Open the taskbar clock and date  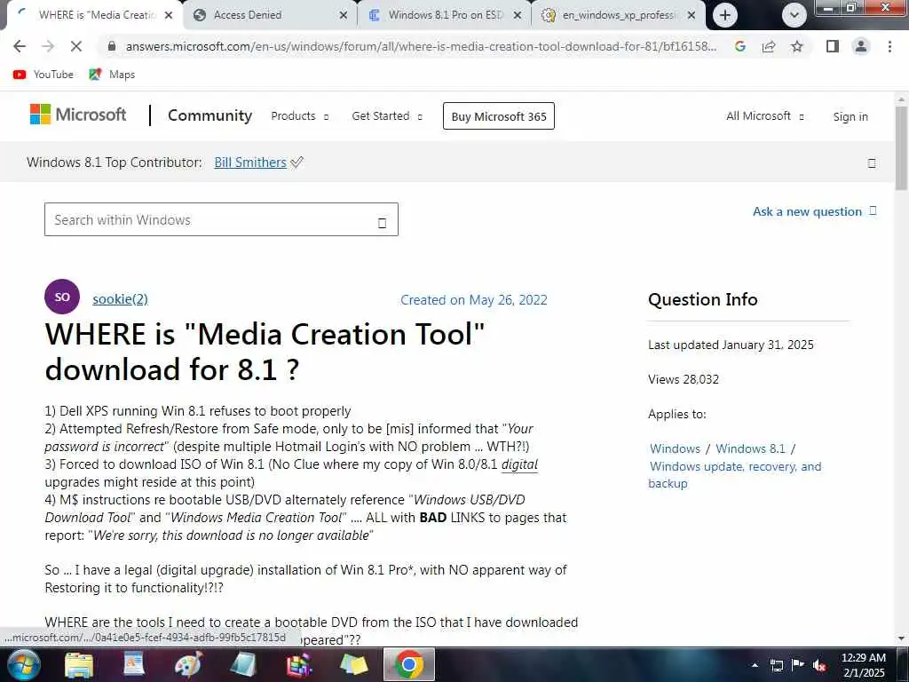864,665
